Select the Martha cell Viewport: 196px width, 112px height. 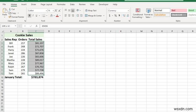pos(11,60)
